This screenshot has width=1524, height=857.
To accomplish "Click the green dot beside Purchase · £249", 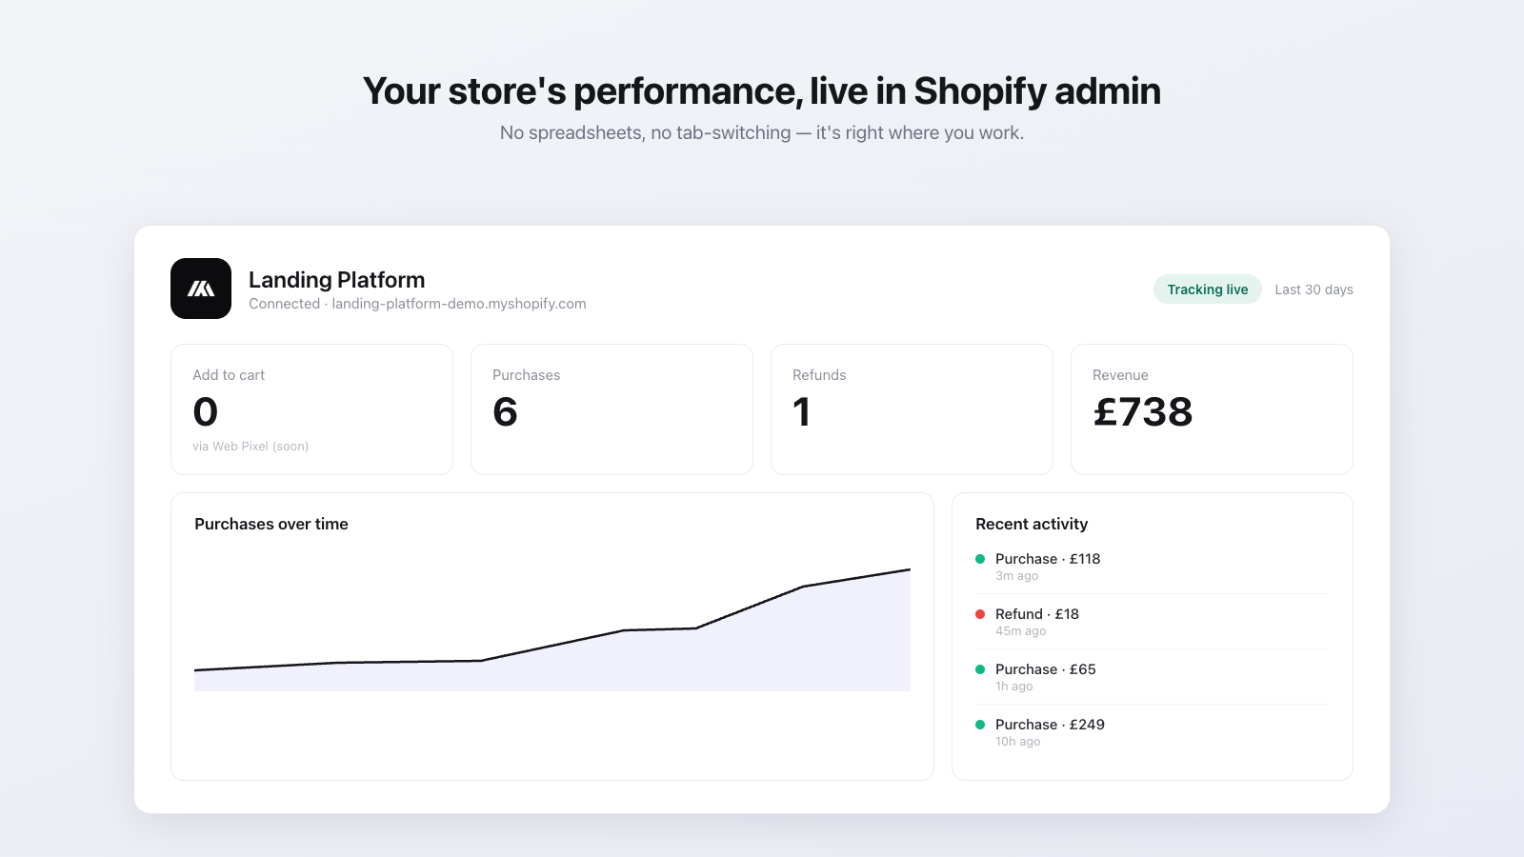I will click(980, 725).
